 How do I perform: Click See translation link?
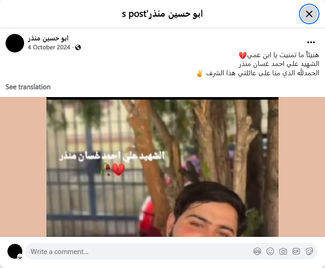pos(28,87)
